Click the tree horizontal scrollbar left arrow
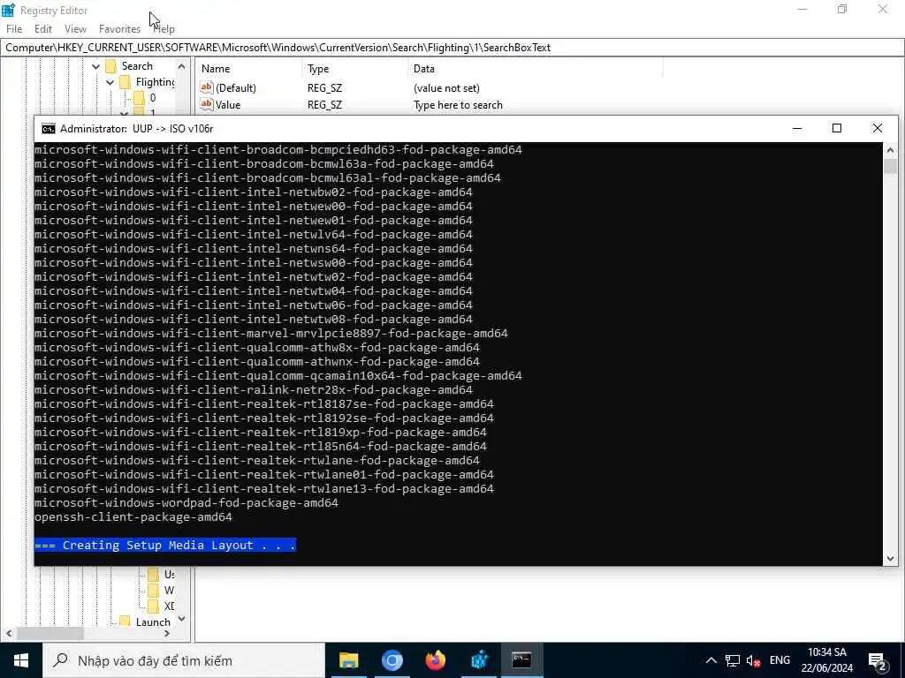905x678 pixels. (x=9, y=633)
